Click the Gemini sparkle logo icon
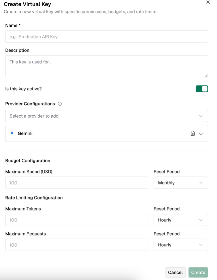The image size is (217, 280). point(12,133)
